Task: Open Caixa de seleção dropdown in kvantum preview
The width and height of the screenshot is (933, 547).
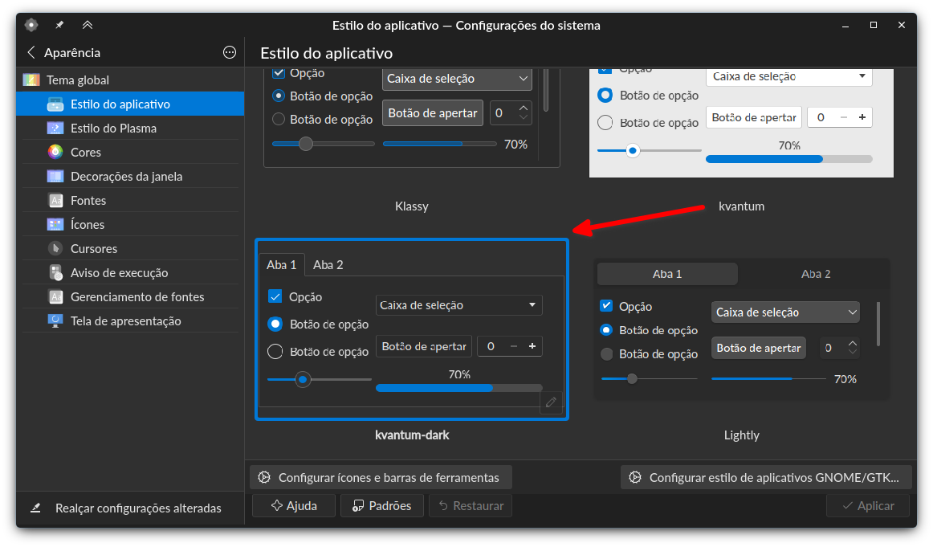Action: tap(789, 77)
